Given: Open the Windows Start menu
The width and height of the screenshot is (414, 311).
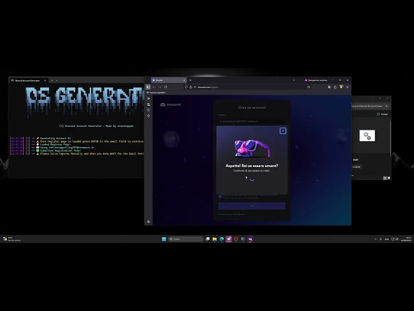Looking at the screenshot, I should pos(164,239).
